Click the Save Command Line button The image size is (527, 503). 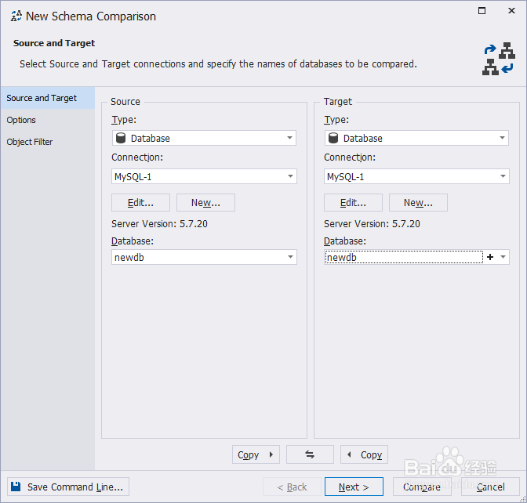tap(67, 487)
